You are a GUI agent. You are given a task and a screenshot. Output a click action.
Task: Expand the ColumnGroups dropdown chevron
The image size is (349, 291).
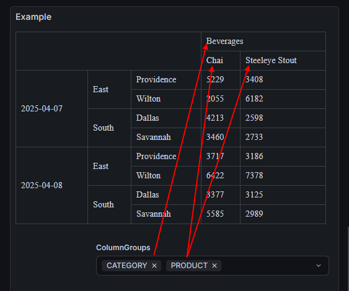(319, 266)
